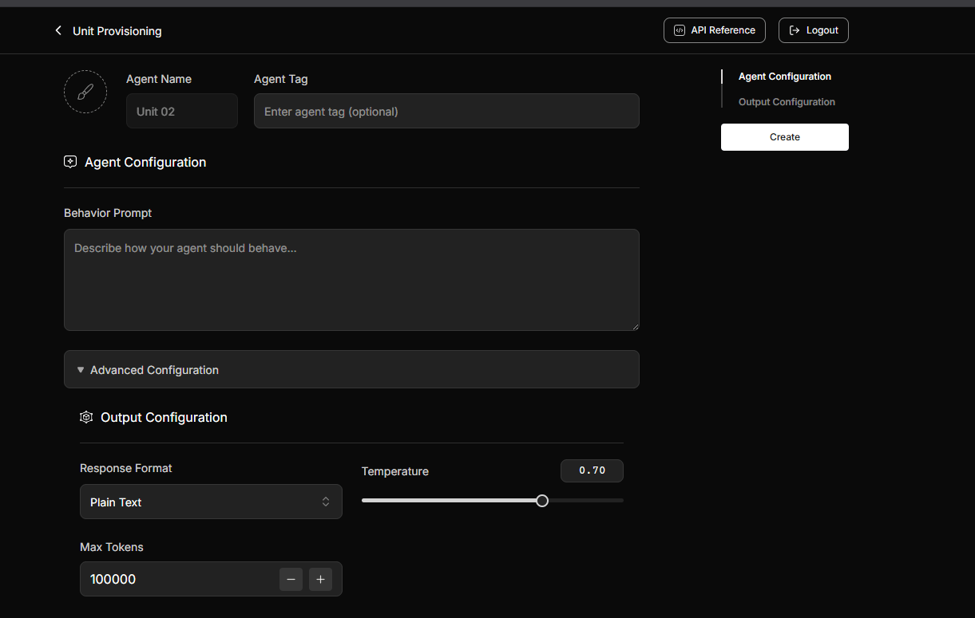
Task: Click the back arrow beside Unit Provisioning
Action: pos(58,30)
